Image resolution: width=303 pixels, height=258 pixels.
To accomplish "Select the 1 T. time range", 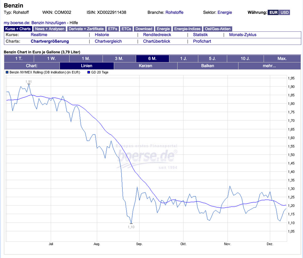I will (19, 58).
